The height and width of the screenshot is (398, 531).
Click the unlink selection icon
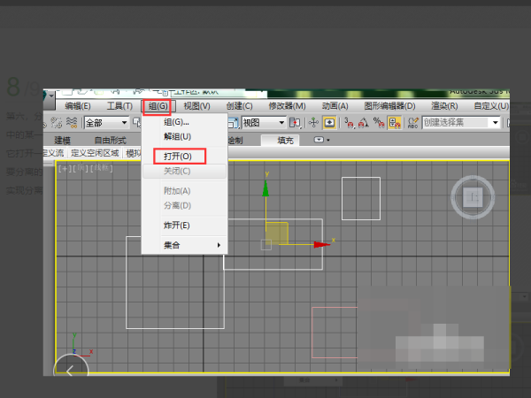point(57,123)
